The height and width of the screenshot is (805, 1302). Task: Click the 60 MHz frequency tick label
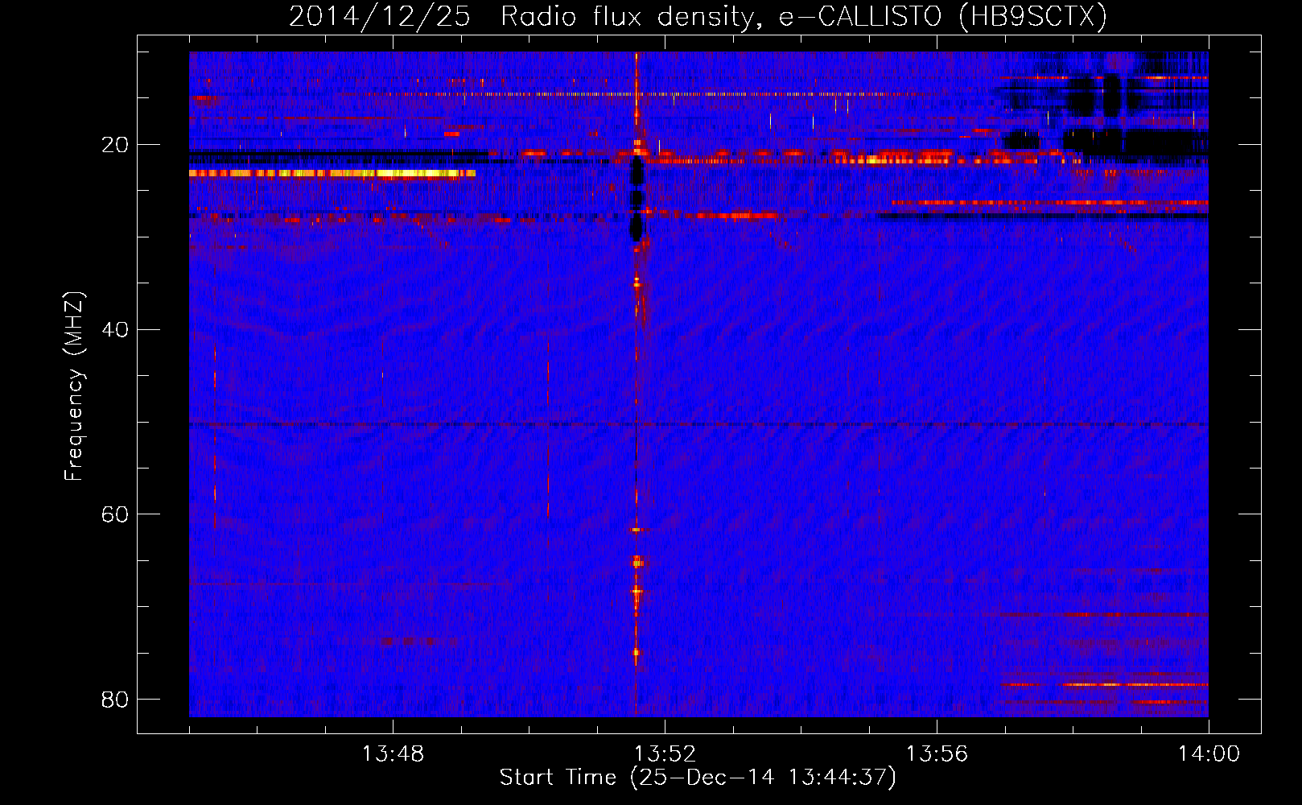coord(115,514)
